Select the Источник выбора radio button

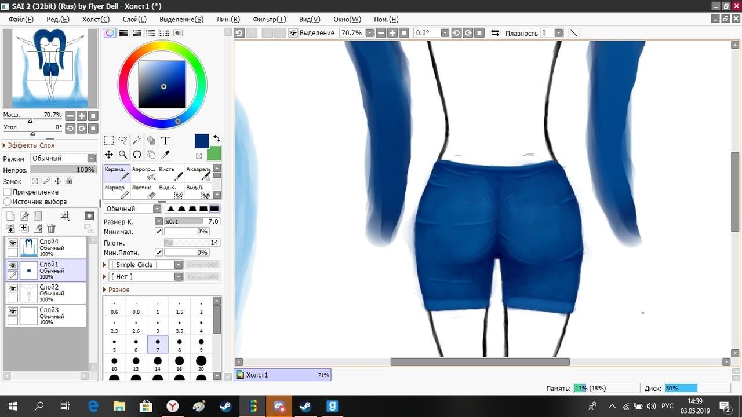click(x=8, y=202)
